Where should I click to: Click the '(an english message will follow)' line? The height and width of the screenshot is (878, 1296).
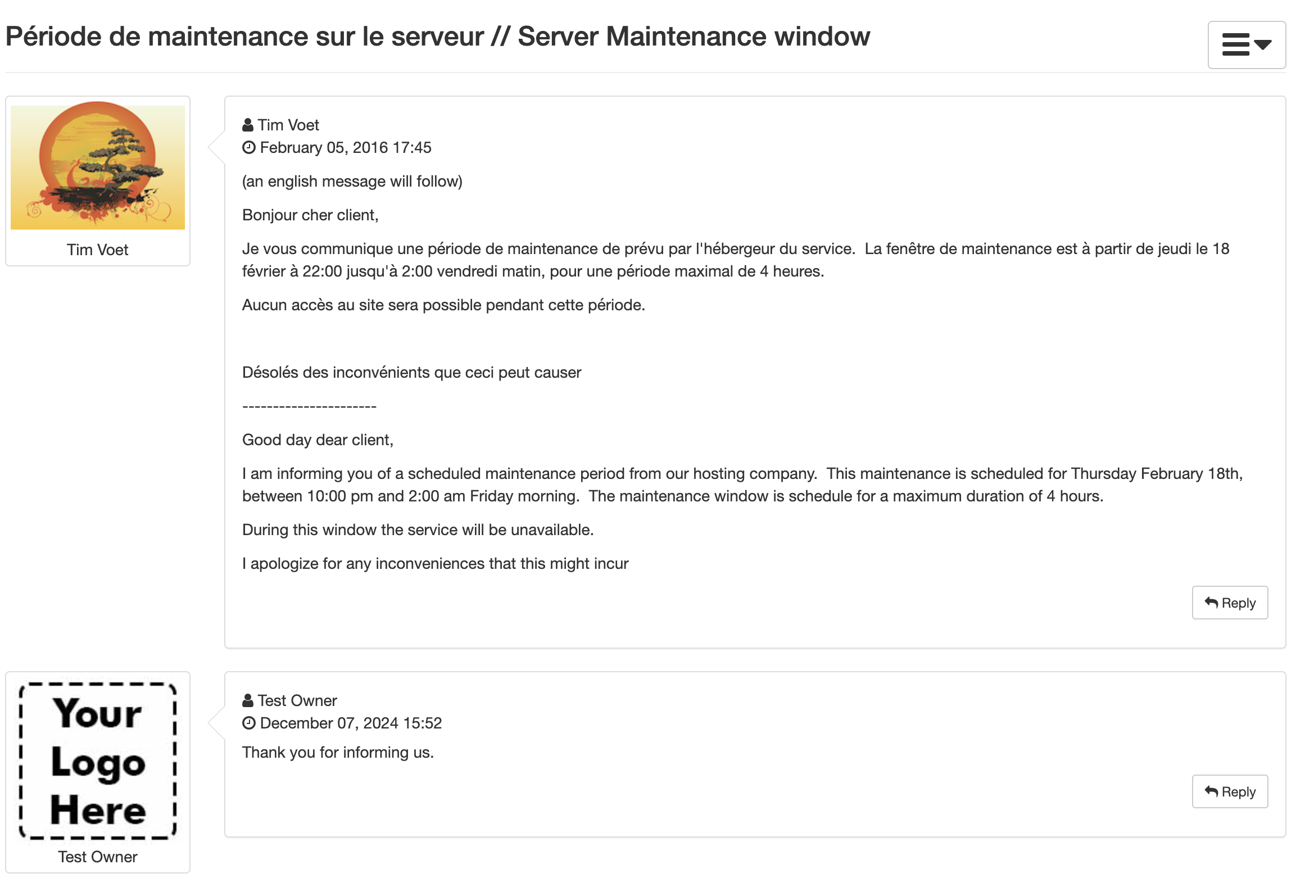point(352,182)
